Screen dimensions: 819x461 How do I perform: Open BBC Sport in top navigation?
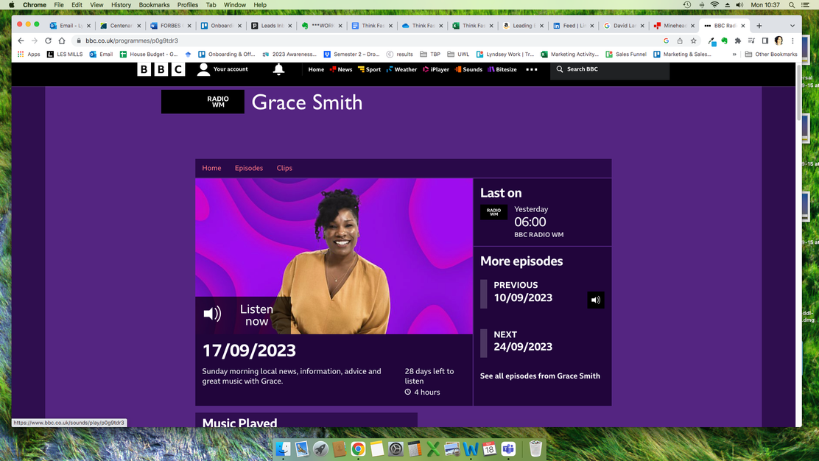(x=369, y=69)
